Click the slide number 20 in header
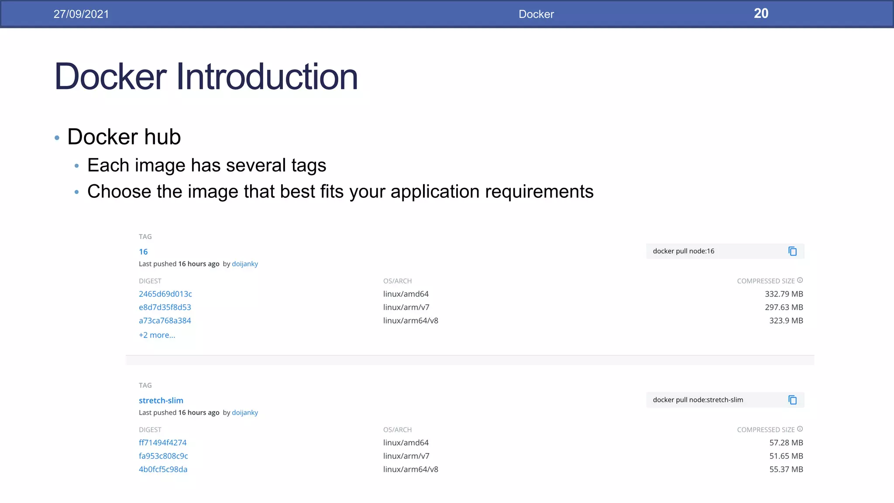Screen dimensions: 894x503 (761, 14)
